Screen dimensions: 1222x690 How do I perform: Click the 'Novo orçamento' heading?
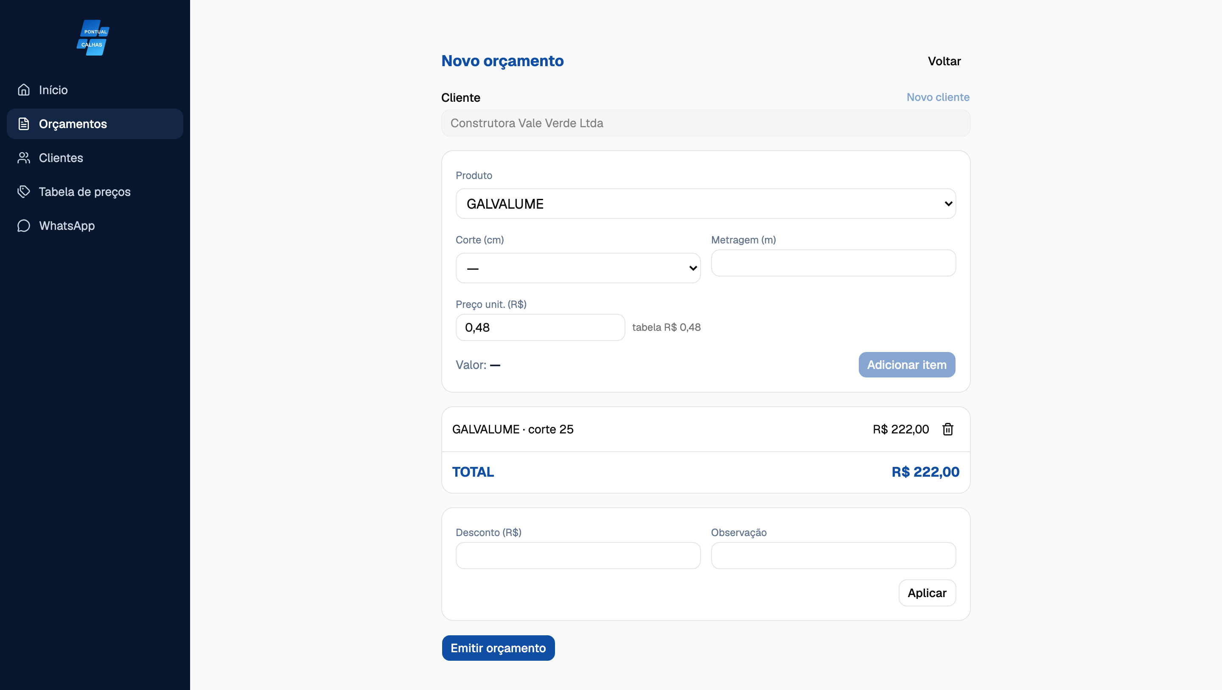click(x=502, y=61)
